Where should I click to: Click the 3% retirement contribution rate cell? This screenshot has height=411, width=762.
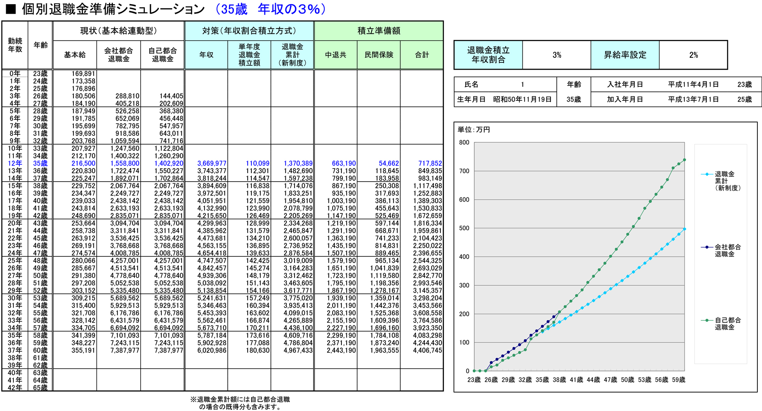coord(556,55)
